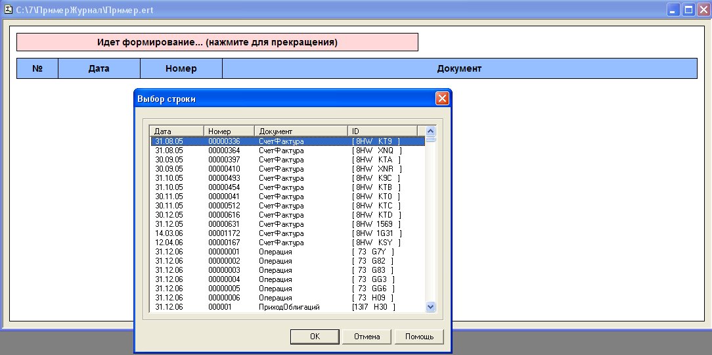Click the application icon in the title bar
712x355 pixels.
pyautogui.click(x=9, y=10)
